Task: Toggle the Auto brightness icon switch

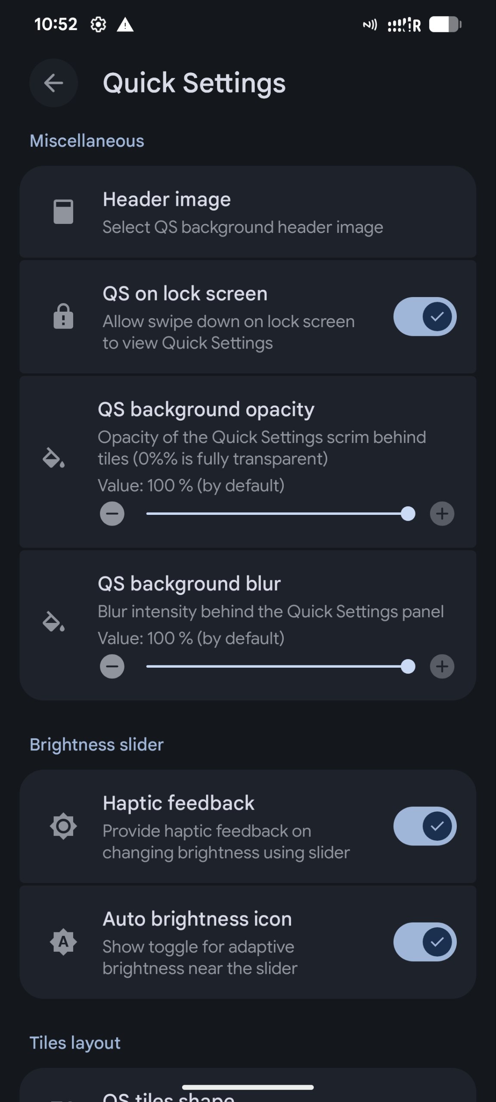Action: point(425,942)
